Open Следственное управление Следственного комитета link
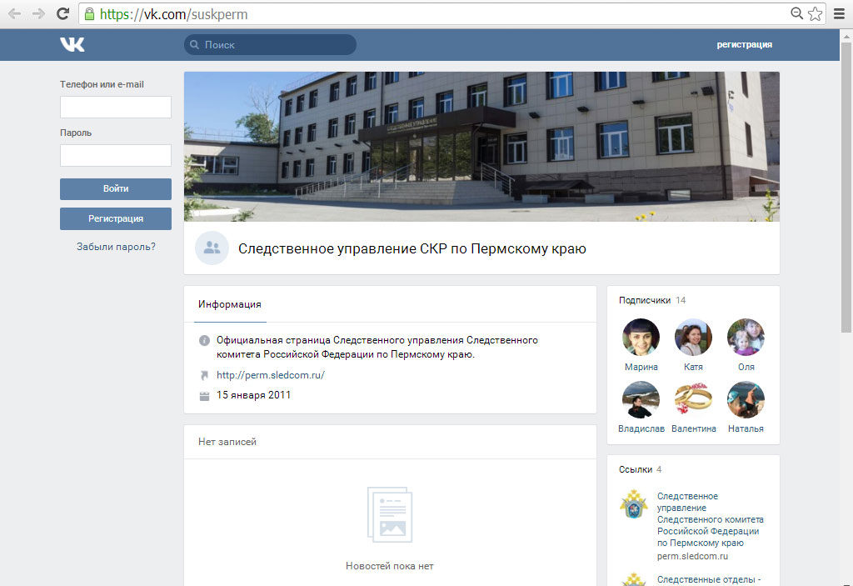 click(710, 519)
